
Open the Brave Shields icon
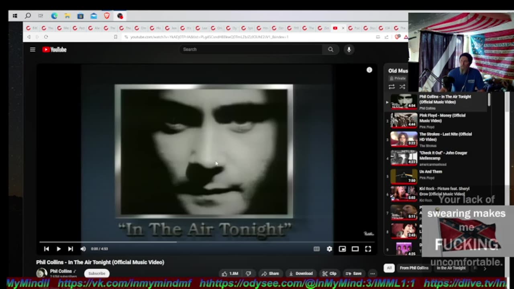pos(398,37)
